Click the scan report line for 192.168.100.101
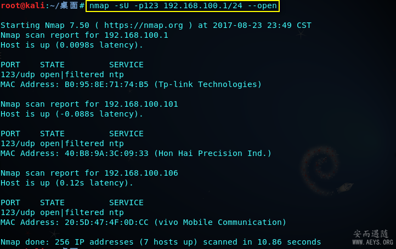 [x=89, y=104]
